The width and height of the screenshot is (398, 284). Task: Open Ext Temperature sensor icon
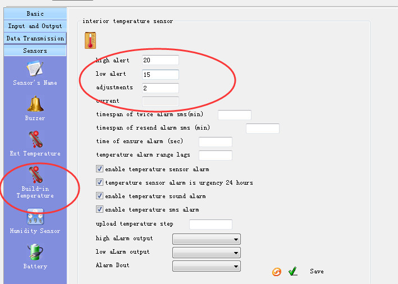[x=35, y=139]
